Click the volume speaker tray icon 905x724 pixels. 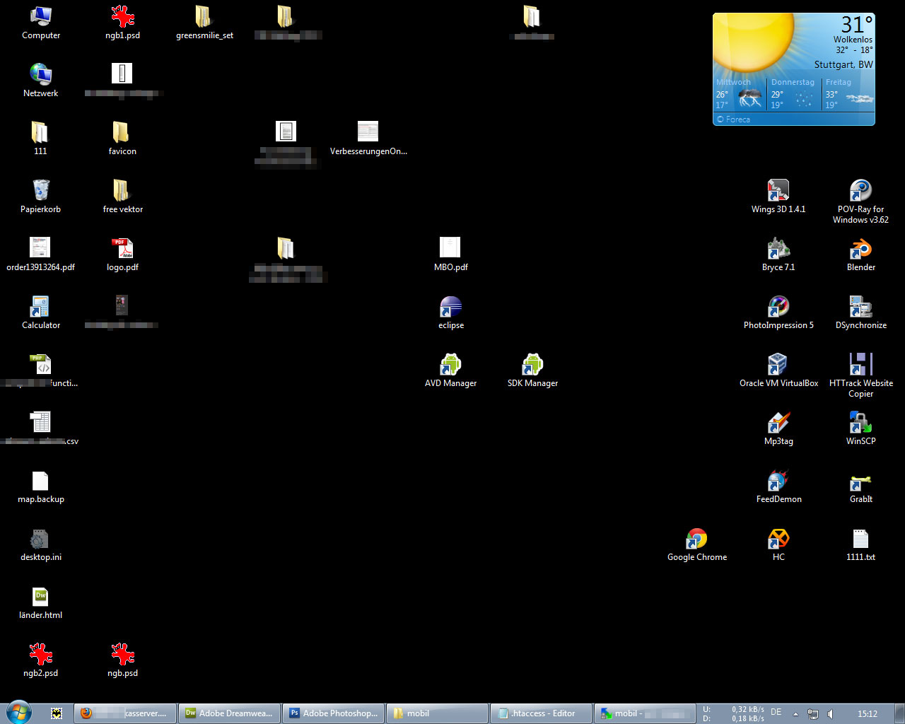point(831,714)
